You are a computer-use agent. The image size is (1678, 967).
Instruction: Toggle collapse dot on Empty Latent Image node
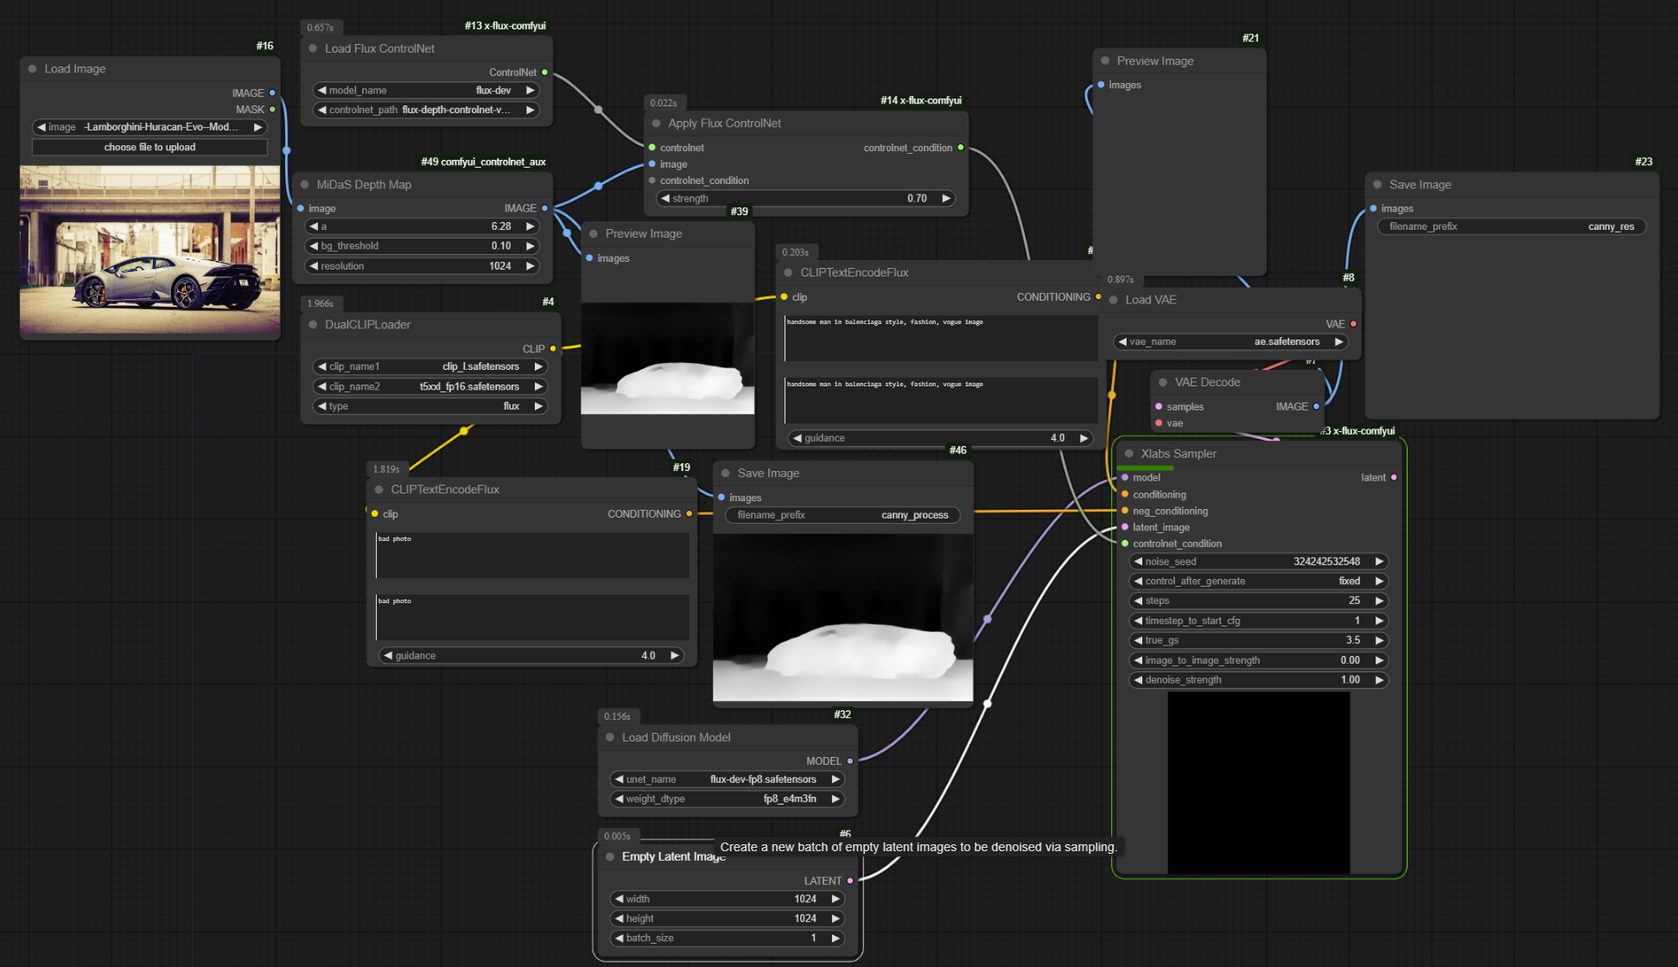click(x=610, y=857)
